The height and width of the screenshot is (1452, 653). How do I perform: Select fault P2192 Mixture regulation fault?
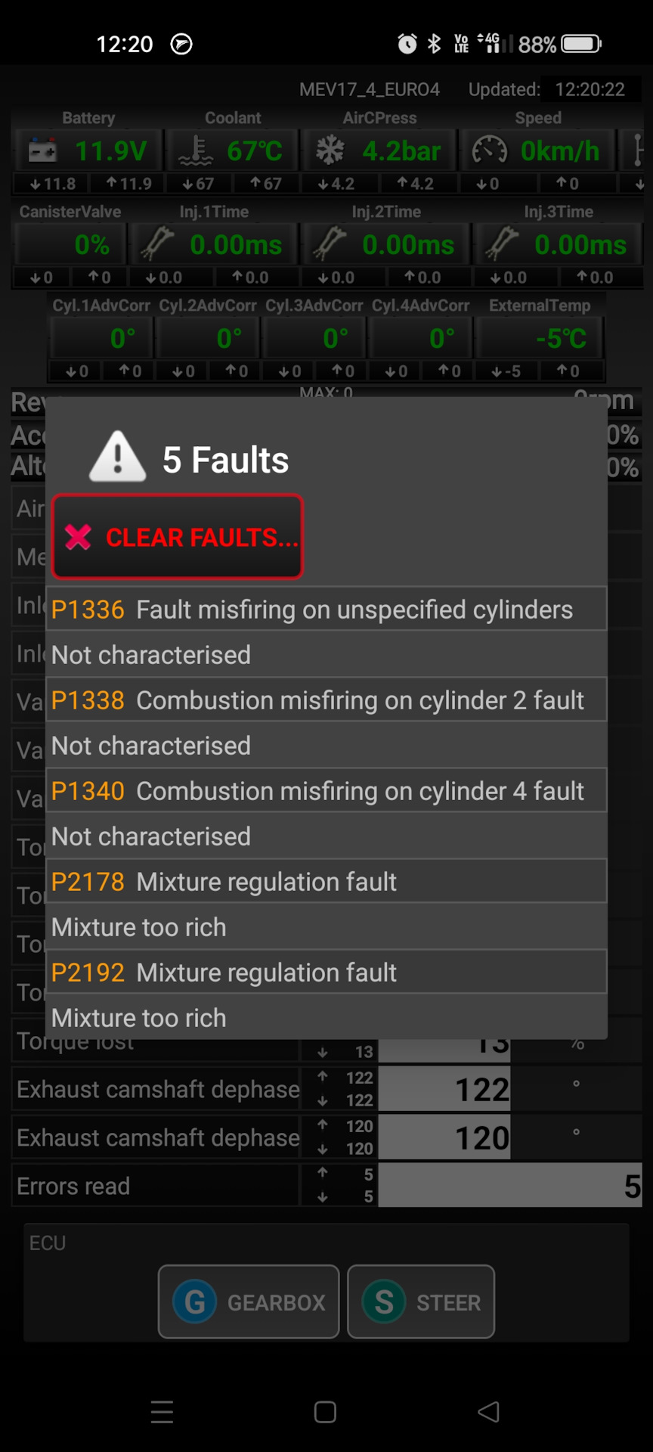[326, 972]
